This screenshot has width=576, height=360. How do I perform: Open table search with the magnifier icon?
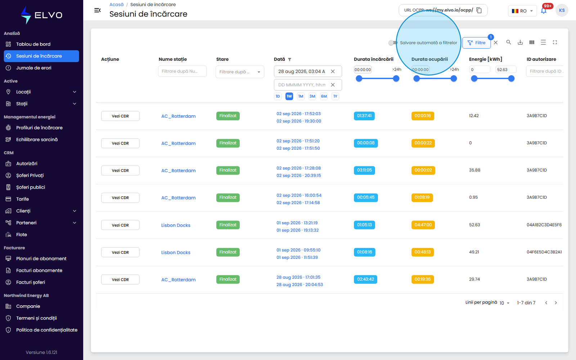coord(509,42)
